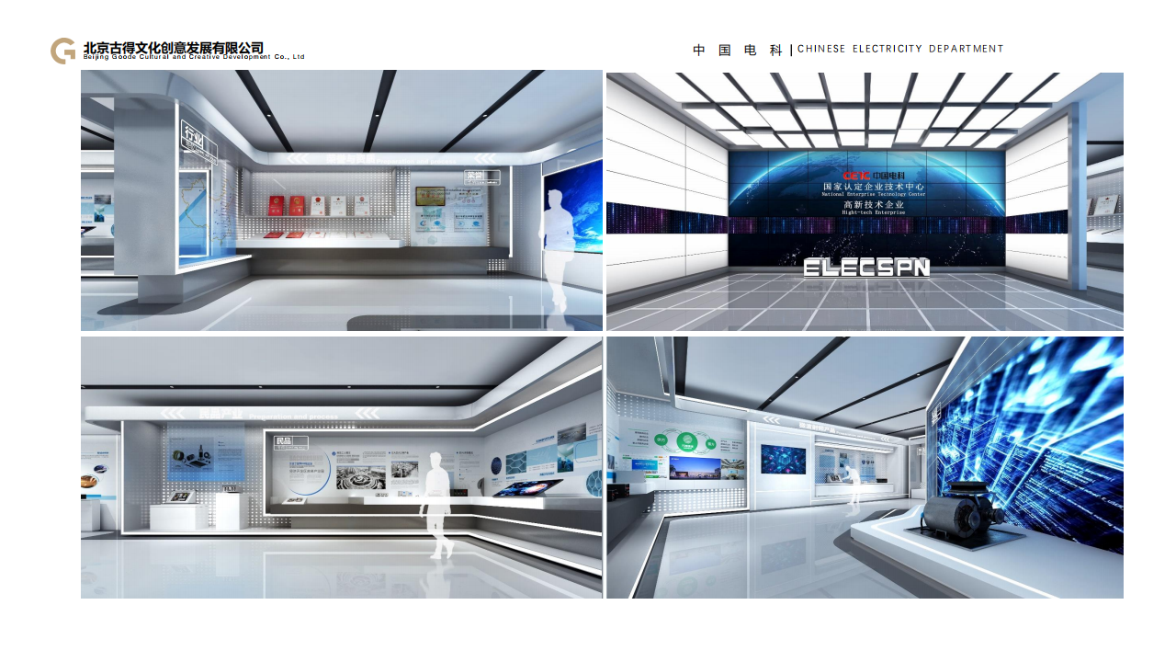
Task: Click the gold G company logo
Action: [63, 51]
